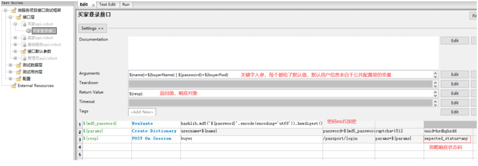Click the <Add New> tag box
This screenshot has width=478, height=166.
(142, 112)
